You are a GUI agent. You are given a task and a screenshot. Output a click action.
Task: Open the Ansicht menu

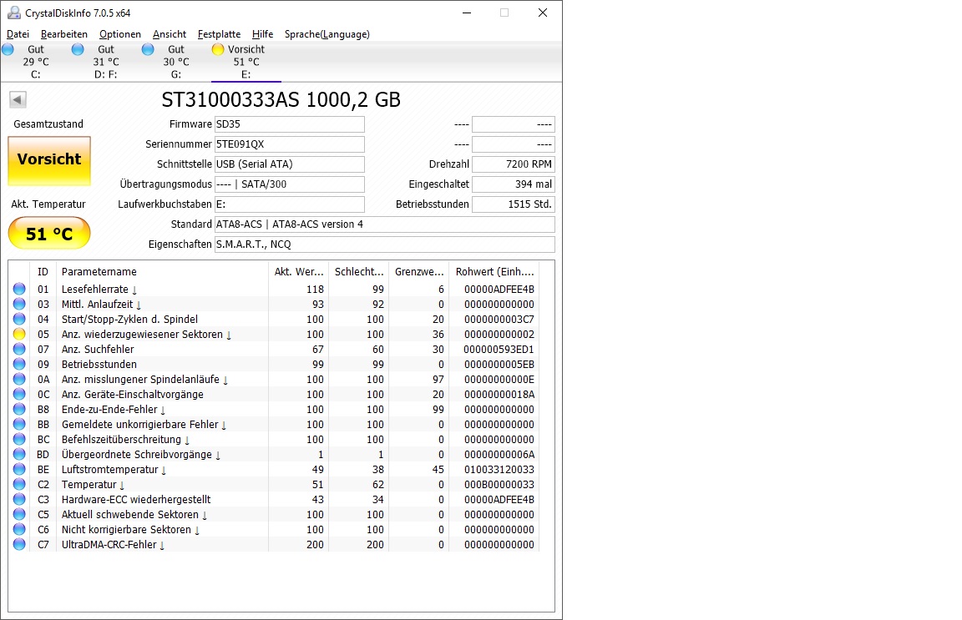tap(170, 34)
